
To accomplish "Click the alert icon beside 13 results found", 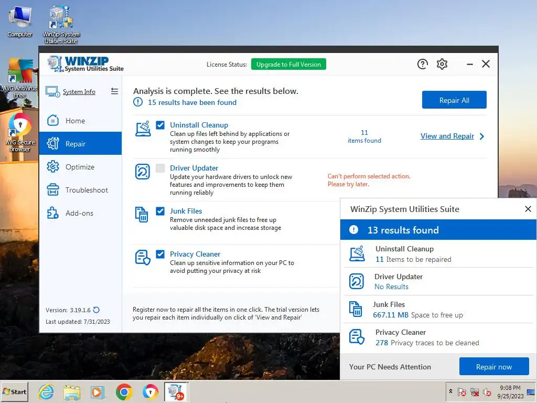I will click(353, 230).
